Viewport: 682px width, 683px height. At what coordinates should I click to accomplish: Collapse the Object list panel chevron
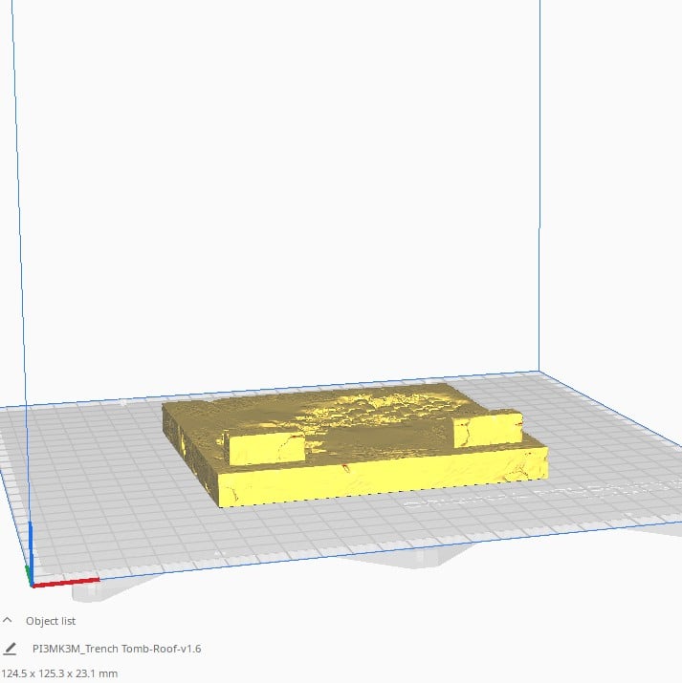[8, 620]
